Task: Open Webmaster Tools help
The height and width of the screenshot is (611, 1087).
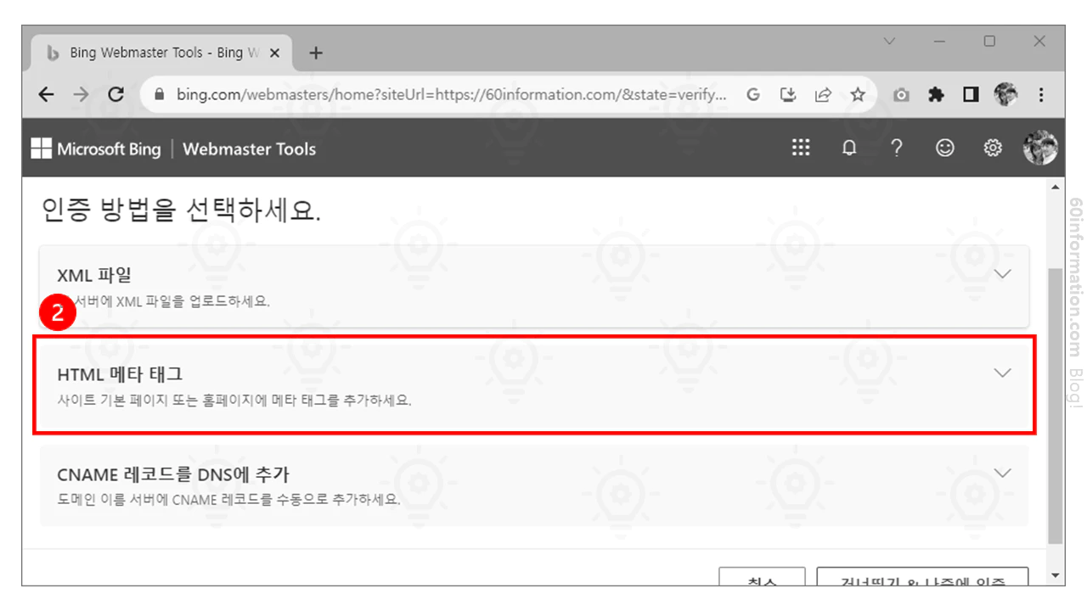Action: point(896,147)
